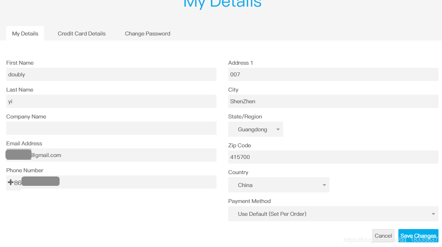Open the Credit Card Details tab

click(81, 34)
